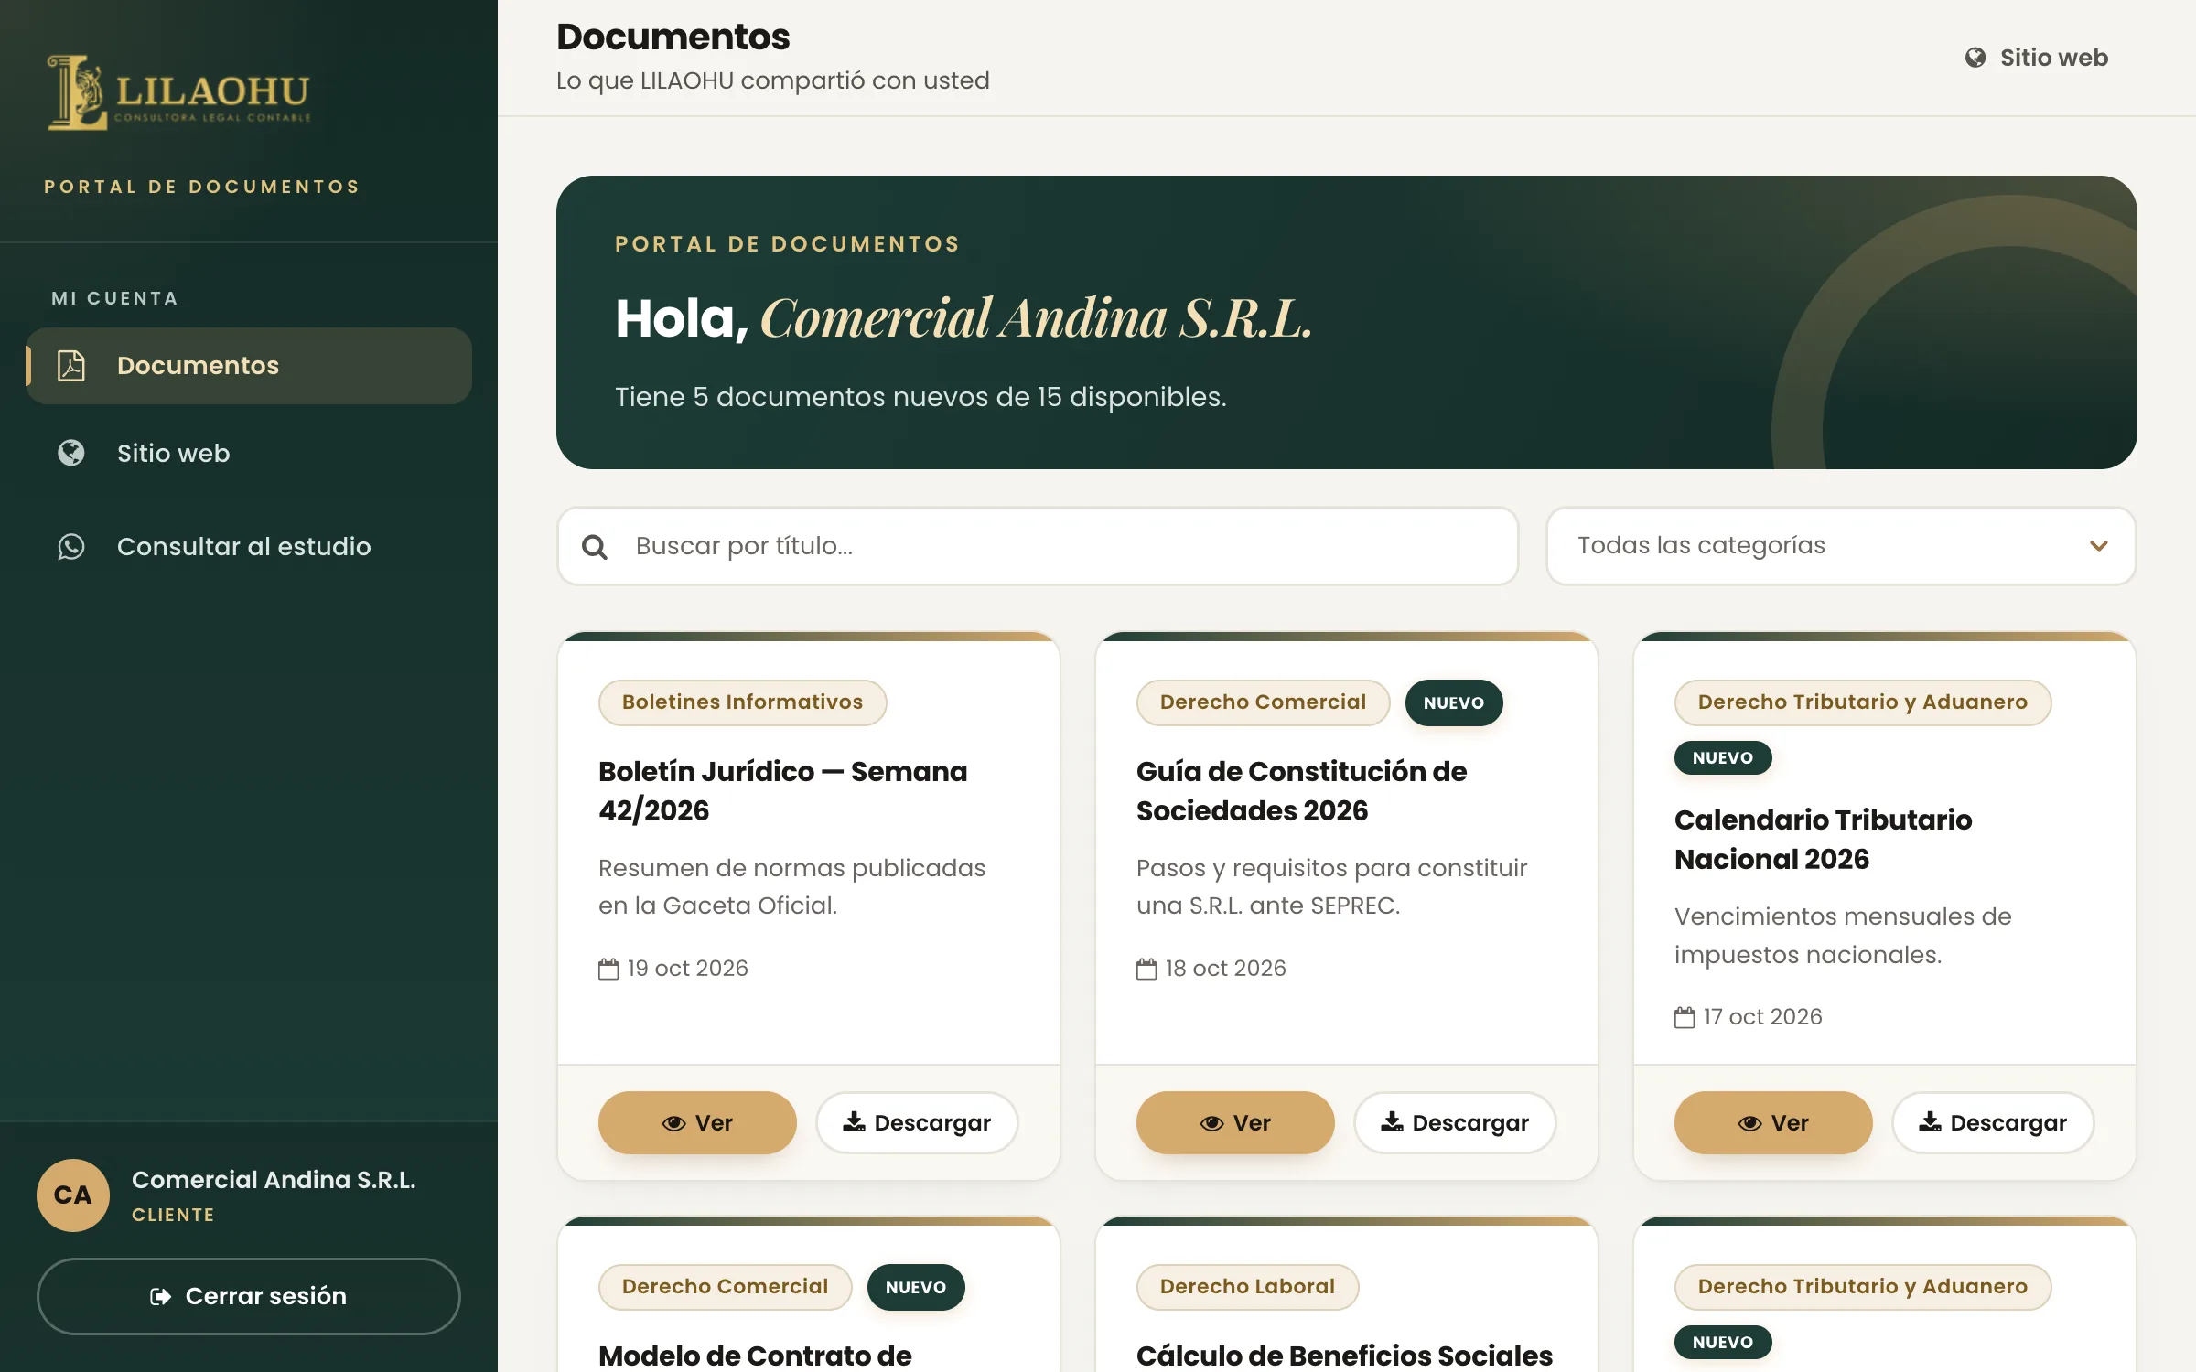Click the CA avatar circle
Screen dimensions: 2196x1372
73,1195
